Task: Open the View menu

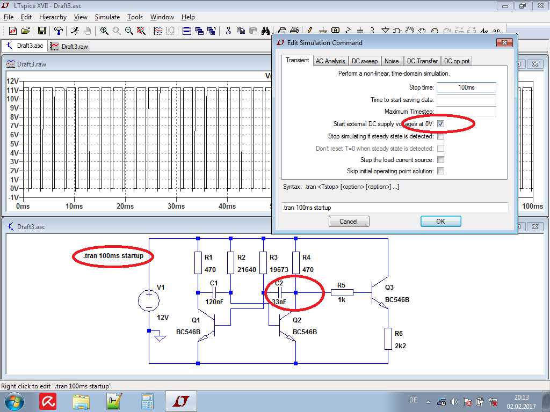Action: click(x=81, y=17)
